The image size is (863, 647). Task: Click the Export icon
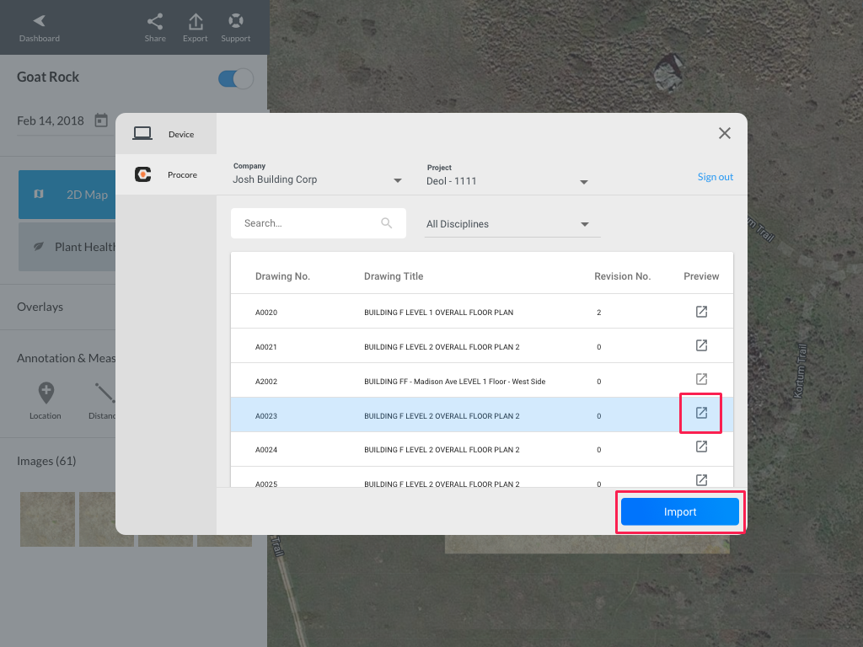(196, 21)
